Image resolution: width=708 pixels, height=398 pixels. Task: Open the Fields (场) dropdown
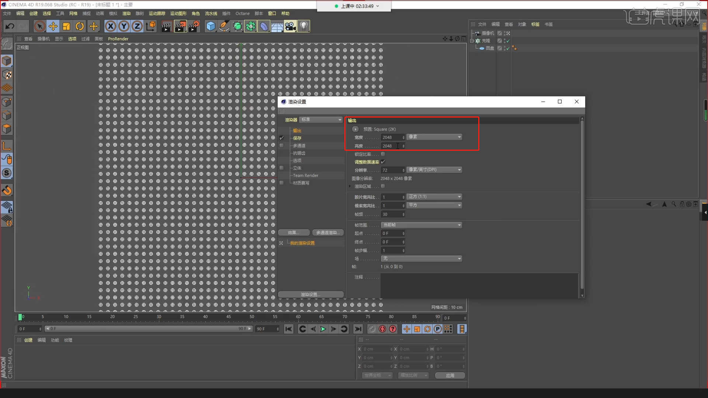421,259
